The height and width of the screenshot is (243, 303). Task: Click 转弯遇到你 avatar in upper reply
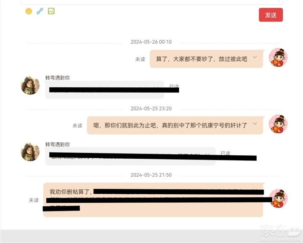[x=30, y=85]
